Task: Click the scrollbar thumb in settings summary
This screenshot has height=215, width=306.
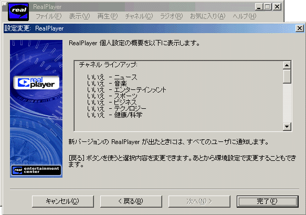Action: click(287, 76)
